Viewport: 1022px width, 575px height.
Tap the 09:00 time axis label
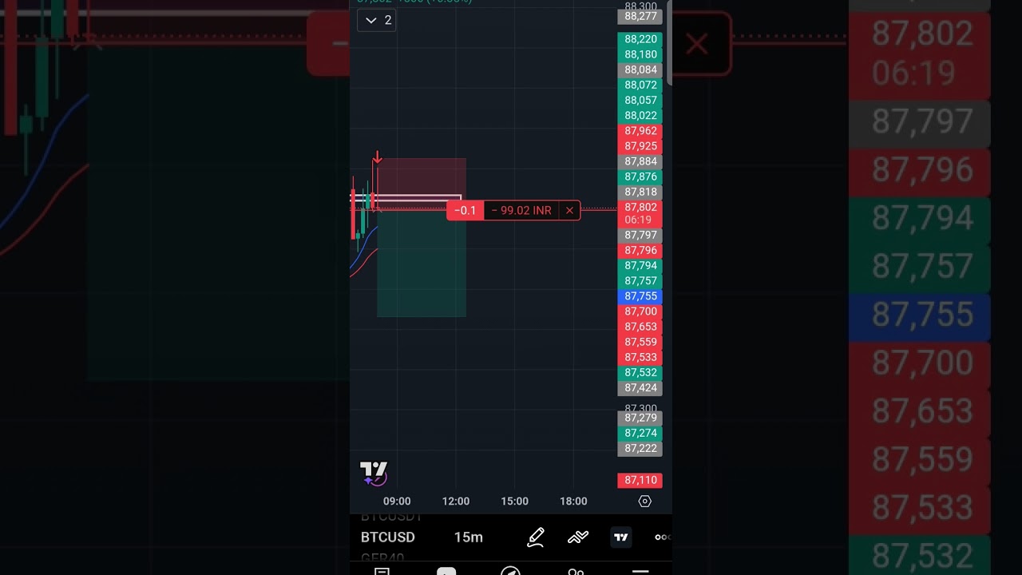397,502
